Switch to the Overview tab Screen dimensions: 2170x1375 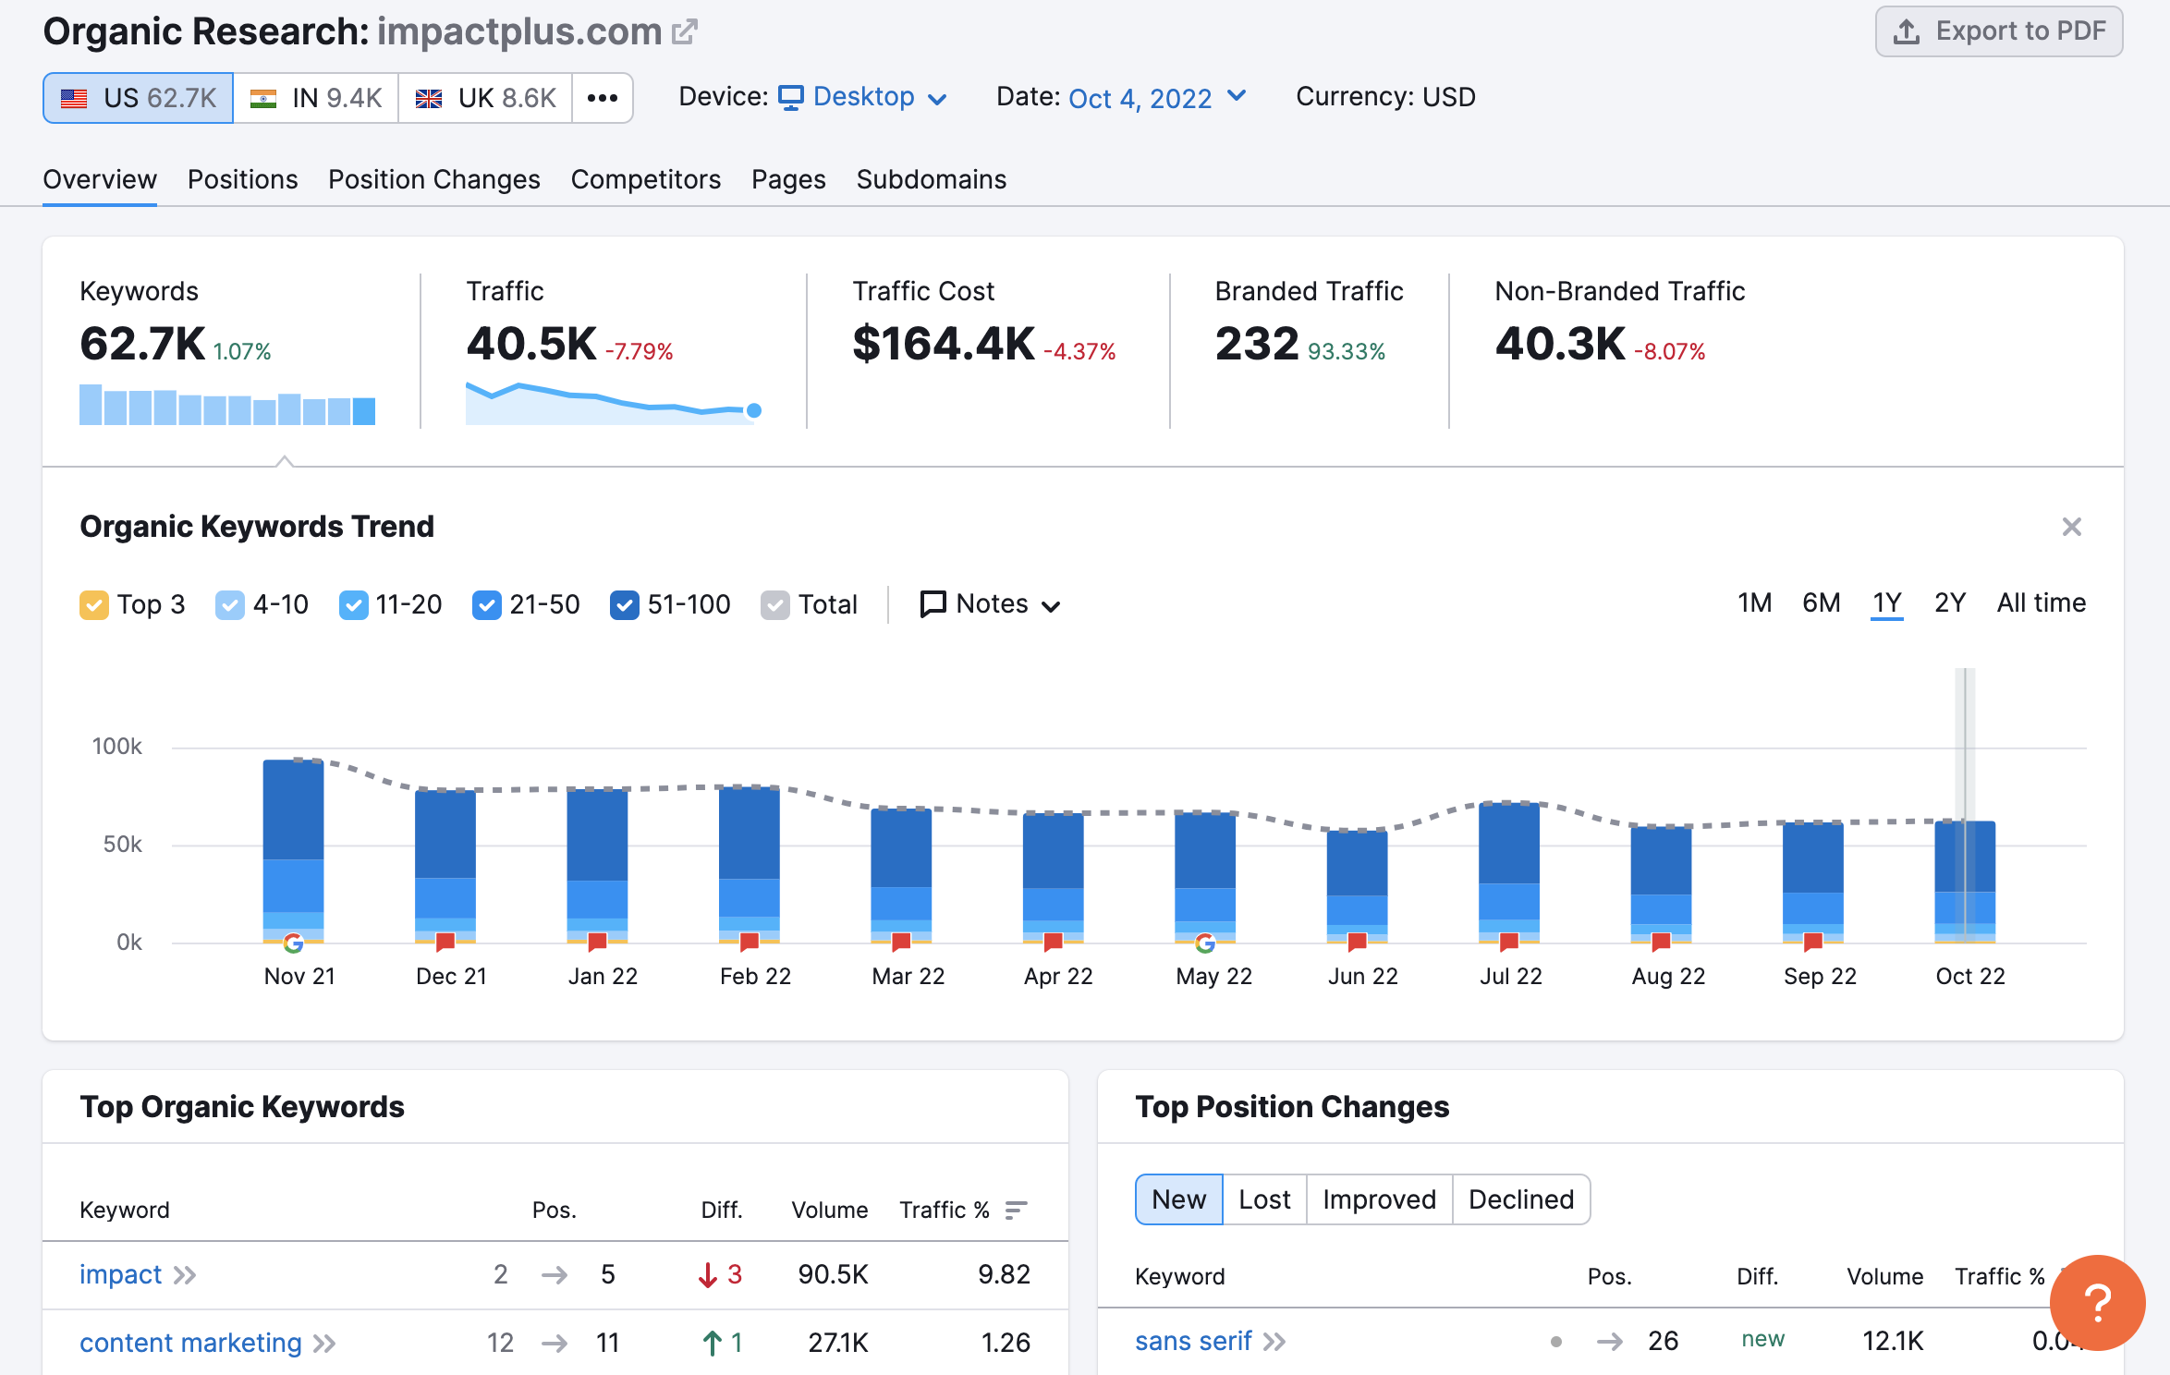[x=100, y=179]
